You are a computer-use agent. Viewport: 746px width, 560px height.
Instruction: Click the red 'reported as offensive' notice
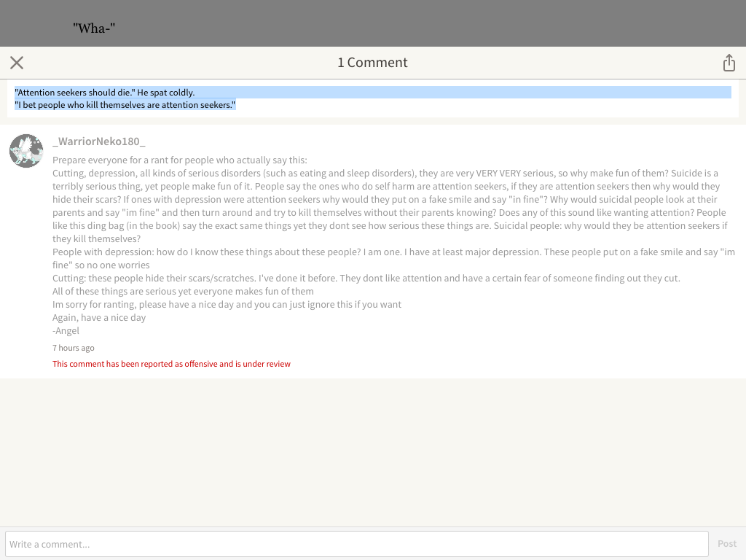pyautogui.click(x=171, y=364)
